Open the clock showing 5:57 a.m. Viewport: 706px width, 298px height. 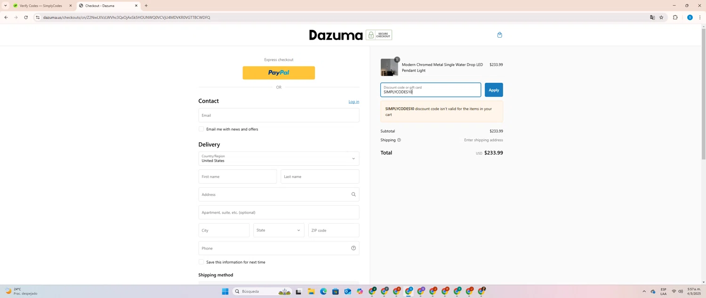pos(694,291)
